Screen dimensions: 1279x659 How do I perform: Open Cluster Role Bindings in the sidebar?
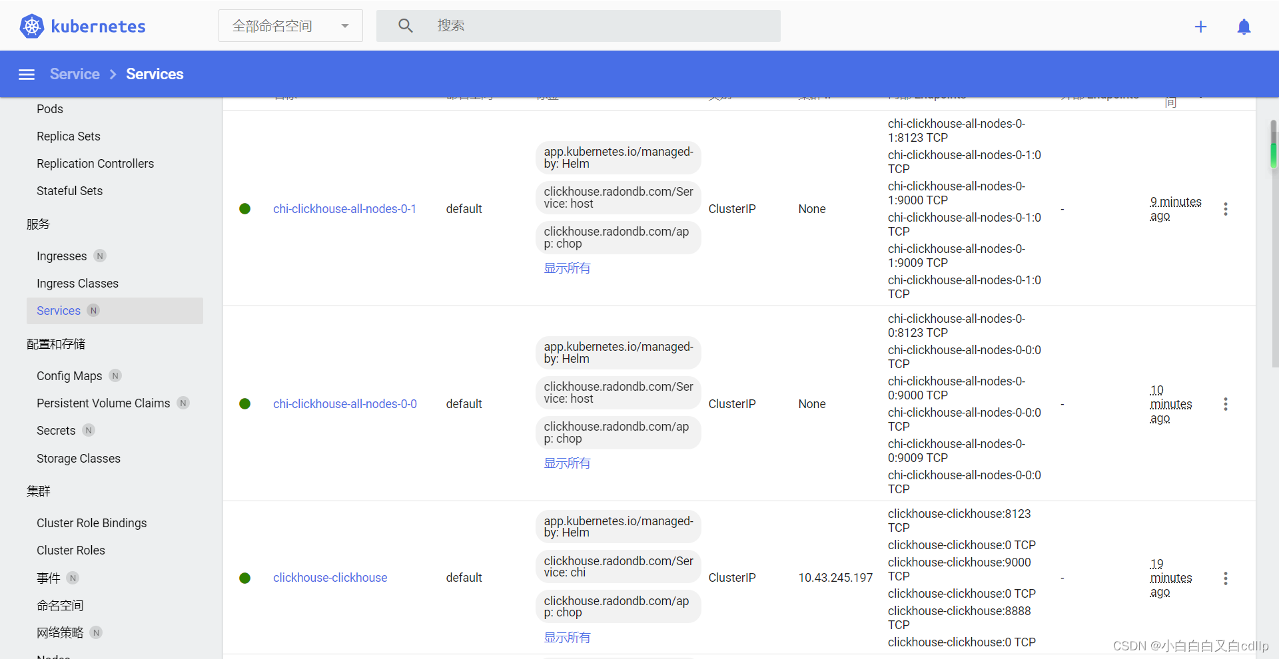pyautogui.click(x=92, y=523)
